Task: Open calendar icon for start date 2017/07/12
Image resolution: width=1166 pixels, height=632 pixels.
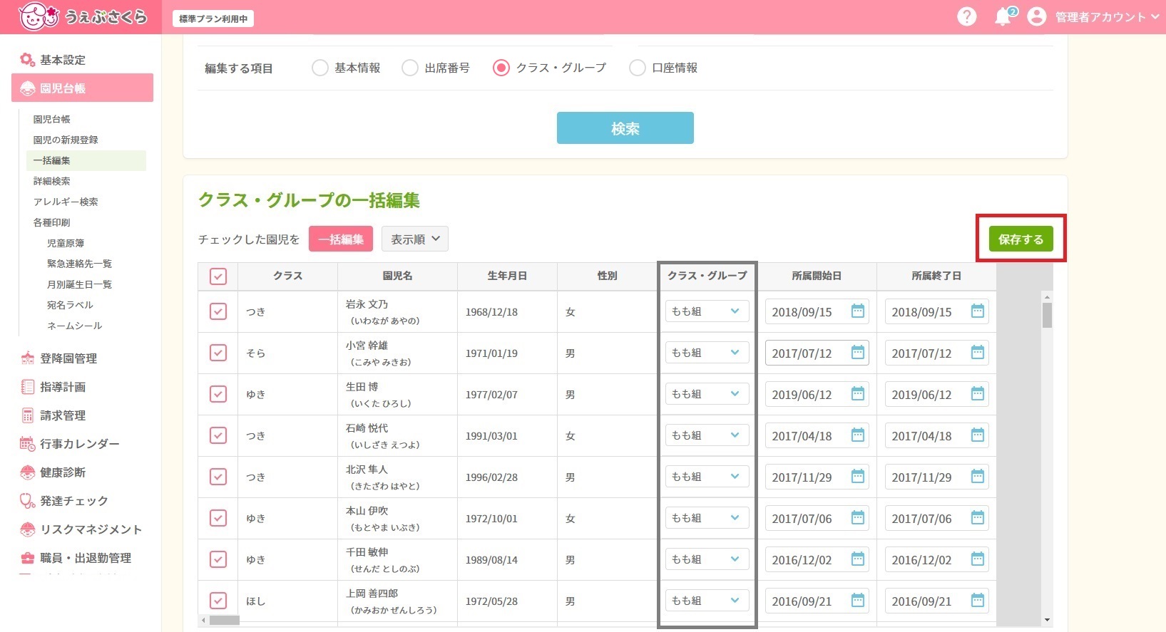Action: pyautogui.click(x=858, y=353)
